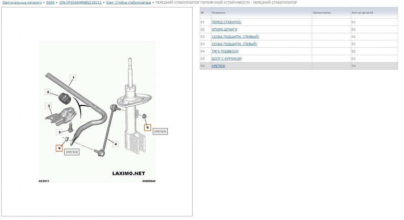Go to the 5008 model breadcrumb
404x220 pixels.
(x=50, y=2)
